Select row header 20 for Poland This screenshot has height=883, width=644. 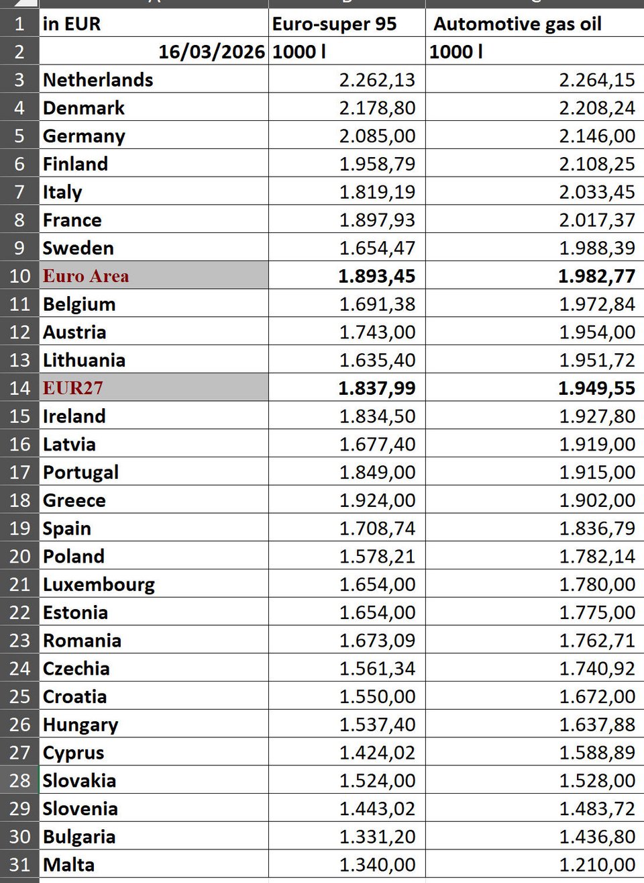click(x=19, y=557)
